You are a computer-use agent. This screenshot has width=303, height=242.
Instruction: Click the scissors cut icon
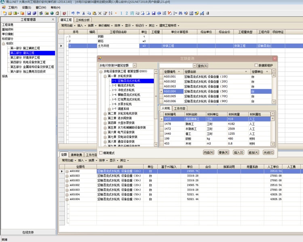(84, 13)
